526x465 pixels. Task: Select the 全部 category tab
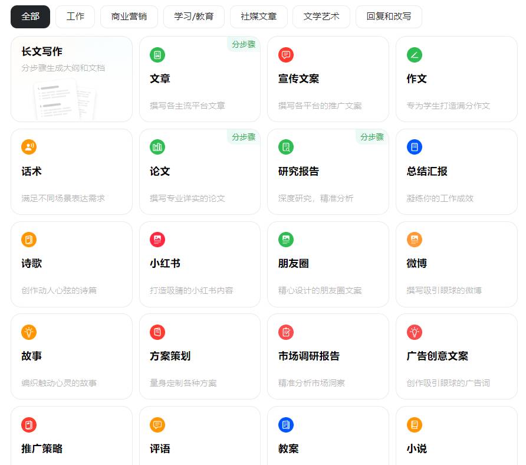[30, 17]
